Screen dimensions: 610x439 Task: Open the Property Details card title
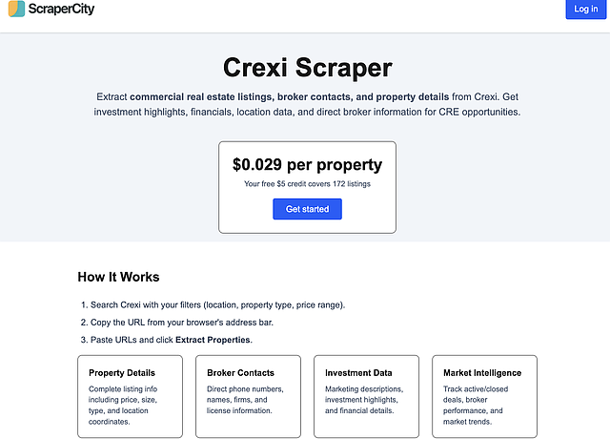122,373
